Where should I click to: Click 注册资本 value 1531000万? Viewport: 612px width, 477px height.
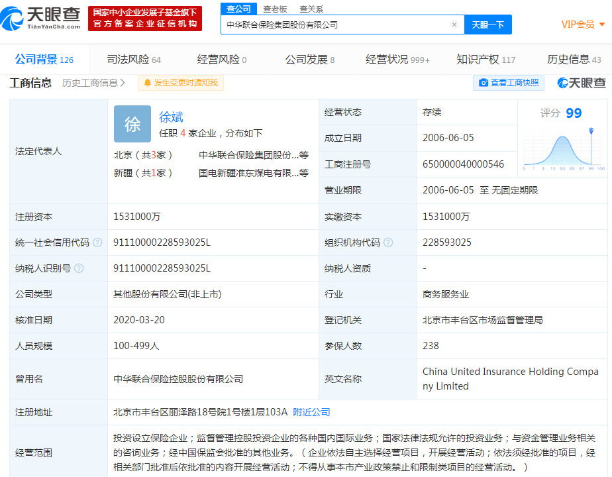click(x=136, y=217)
